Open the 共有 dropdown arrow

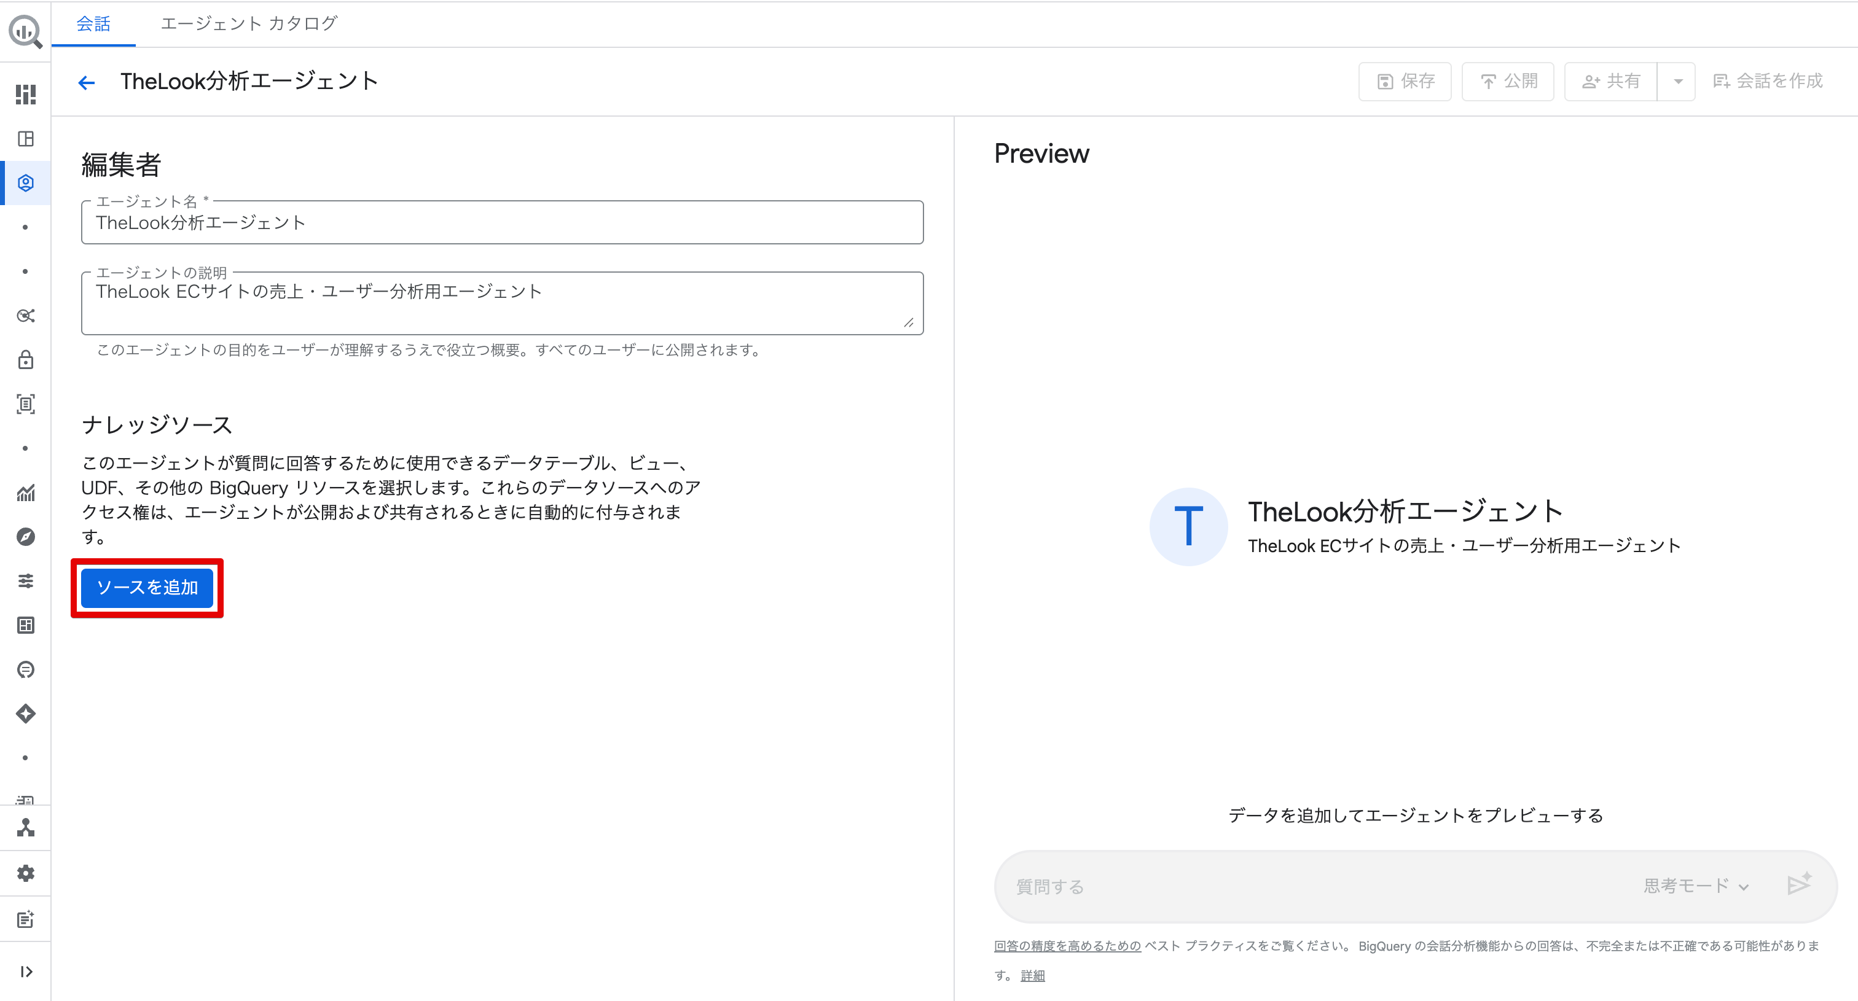click(1678, 82)
